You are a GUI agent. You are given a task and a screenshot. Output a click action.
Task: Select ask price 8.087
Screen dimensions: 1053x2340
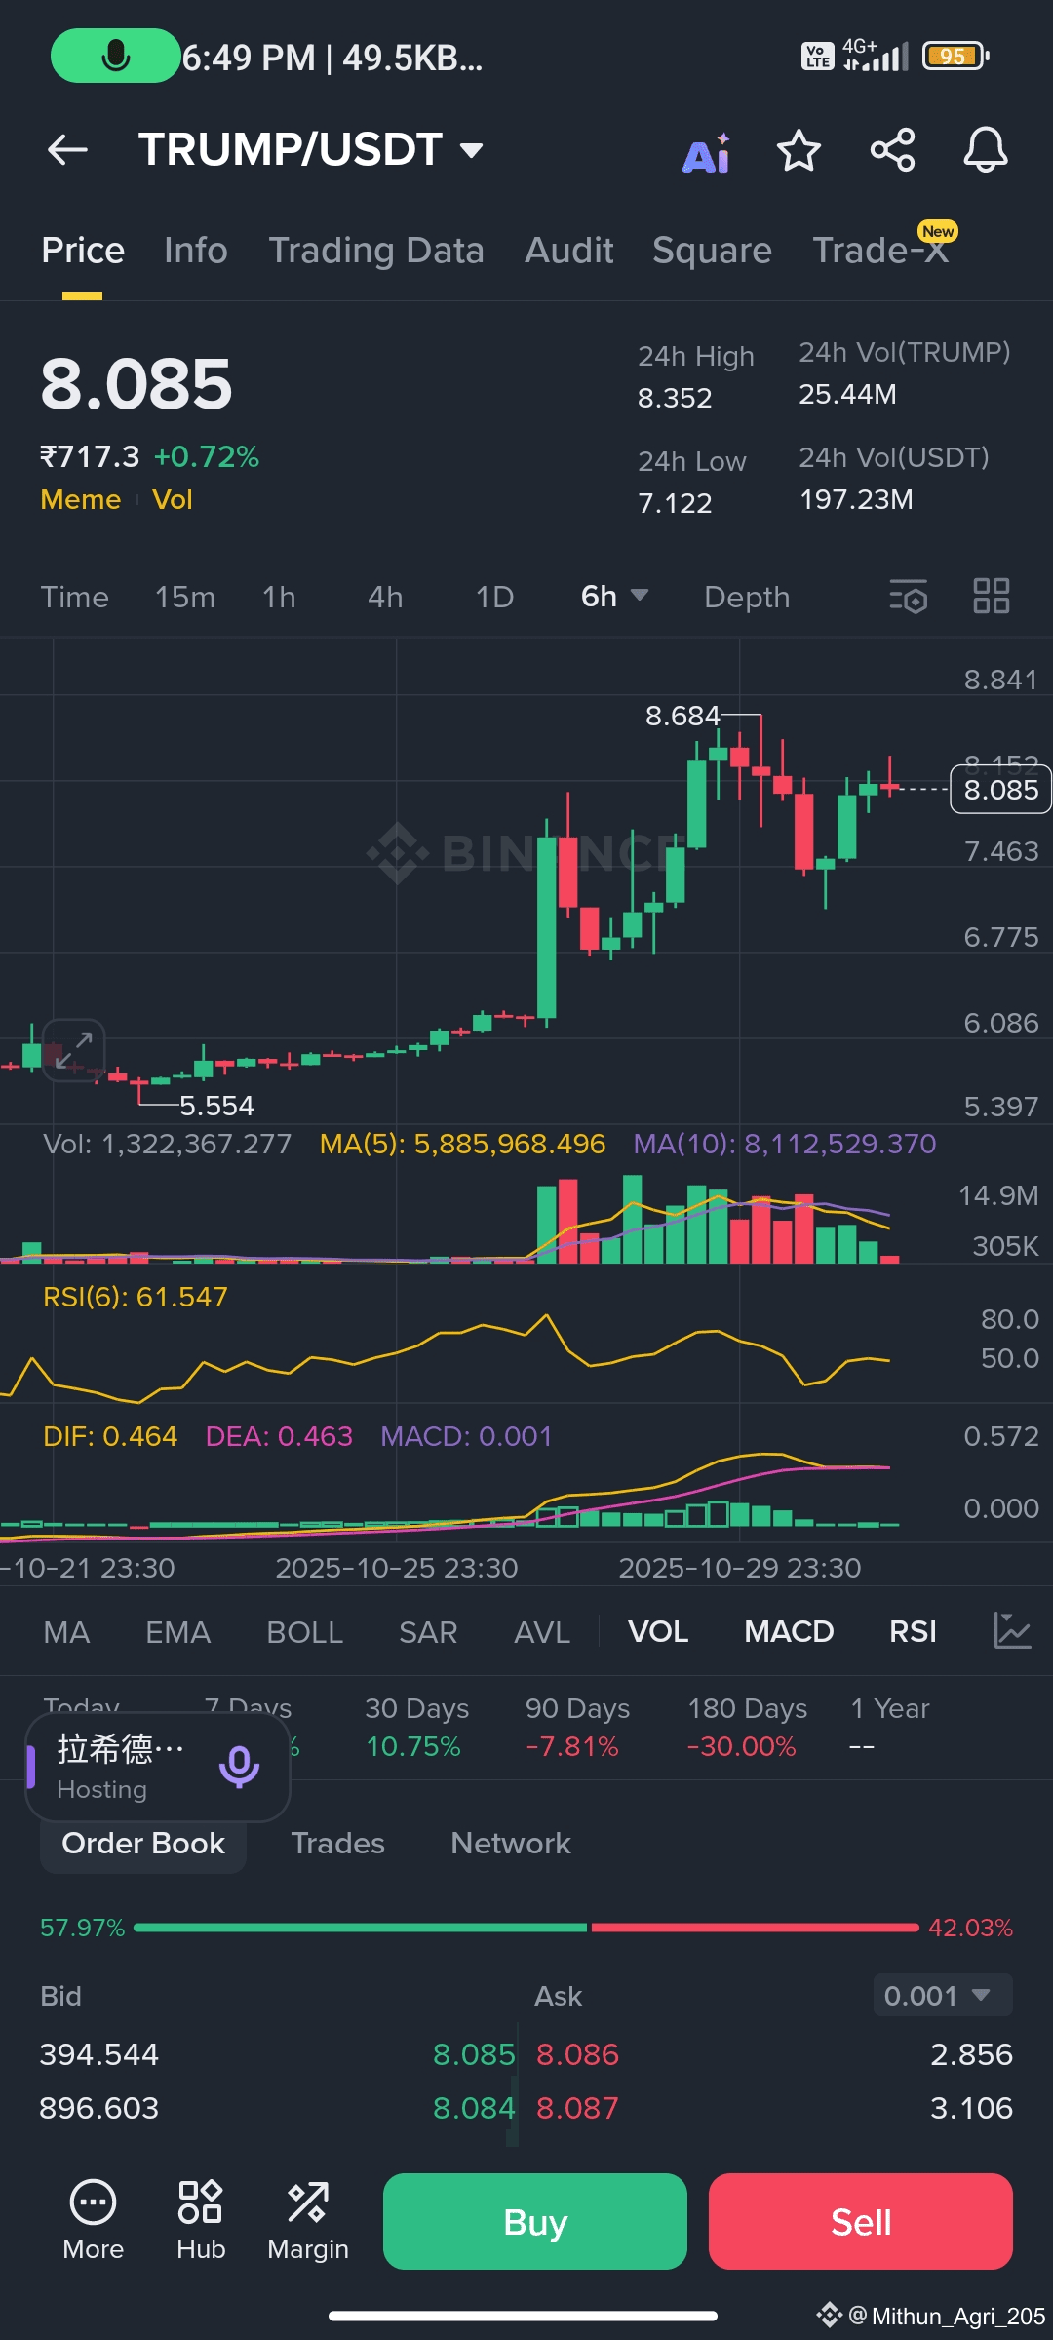click(x=577, y=2107)
